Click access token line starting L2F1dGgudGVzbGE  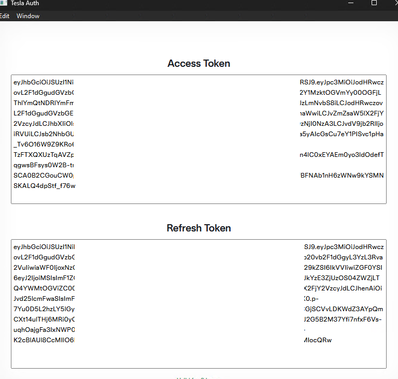[44, 113]
